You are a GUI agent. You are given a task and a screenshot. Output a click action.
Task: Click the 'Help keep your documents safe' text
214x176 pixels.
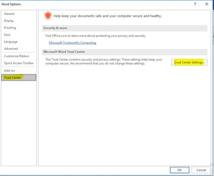pyautogui.click(x=108, y=16)
